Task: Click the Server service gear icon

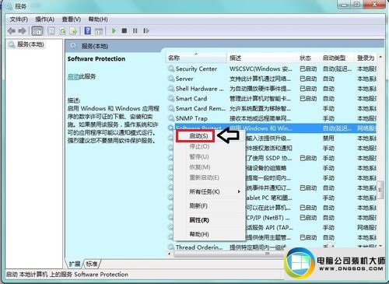Action: pyautogui.click(x=171, y=79)
